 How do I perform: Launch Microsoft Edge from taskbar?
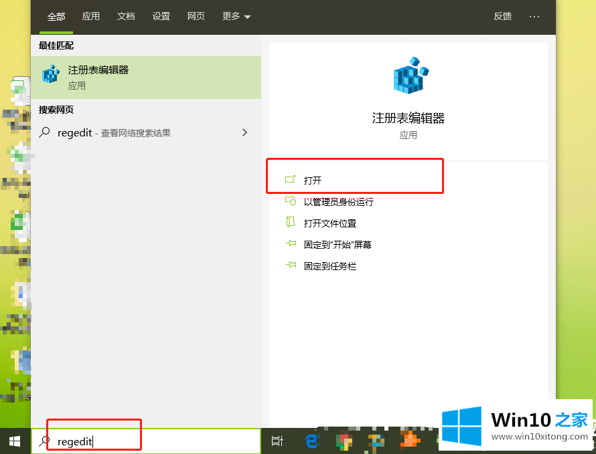tap(312, 441)
